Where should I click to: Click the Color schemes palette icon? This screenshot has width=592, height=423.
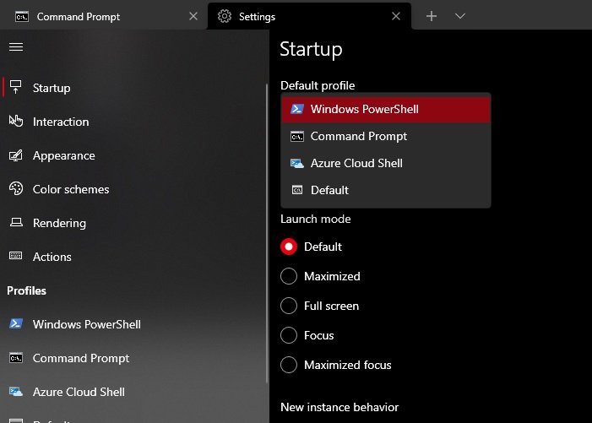click(x=15, y=189)
